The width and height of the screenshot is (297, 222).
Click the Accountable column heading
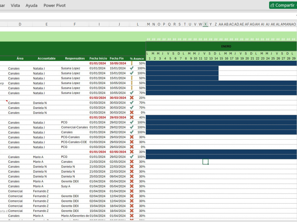(46, 58)
